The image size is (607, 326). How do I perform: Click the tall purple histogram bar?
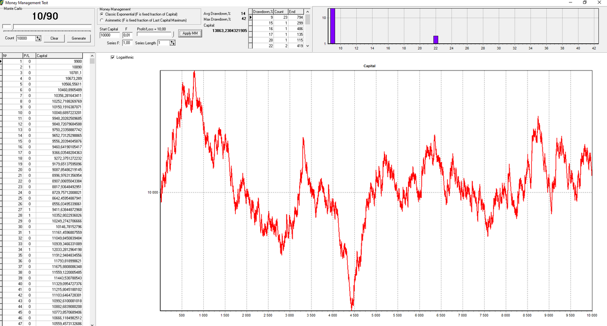click(x=332, y=26)
